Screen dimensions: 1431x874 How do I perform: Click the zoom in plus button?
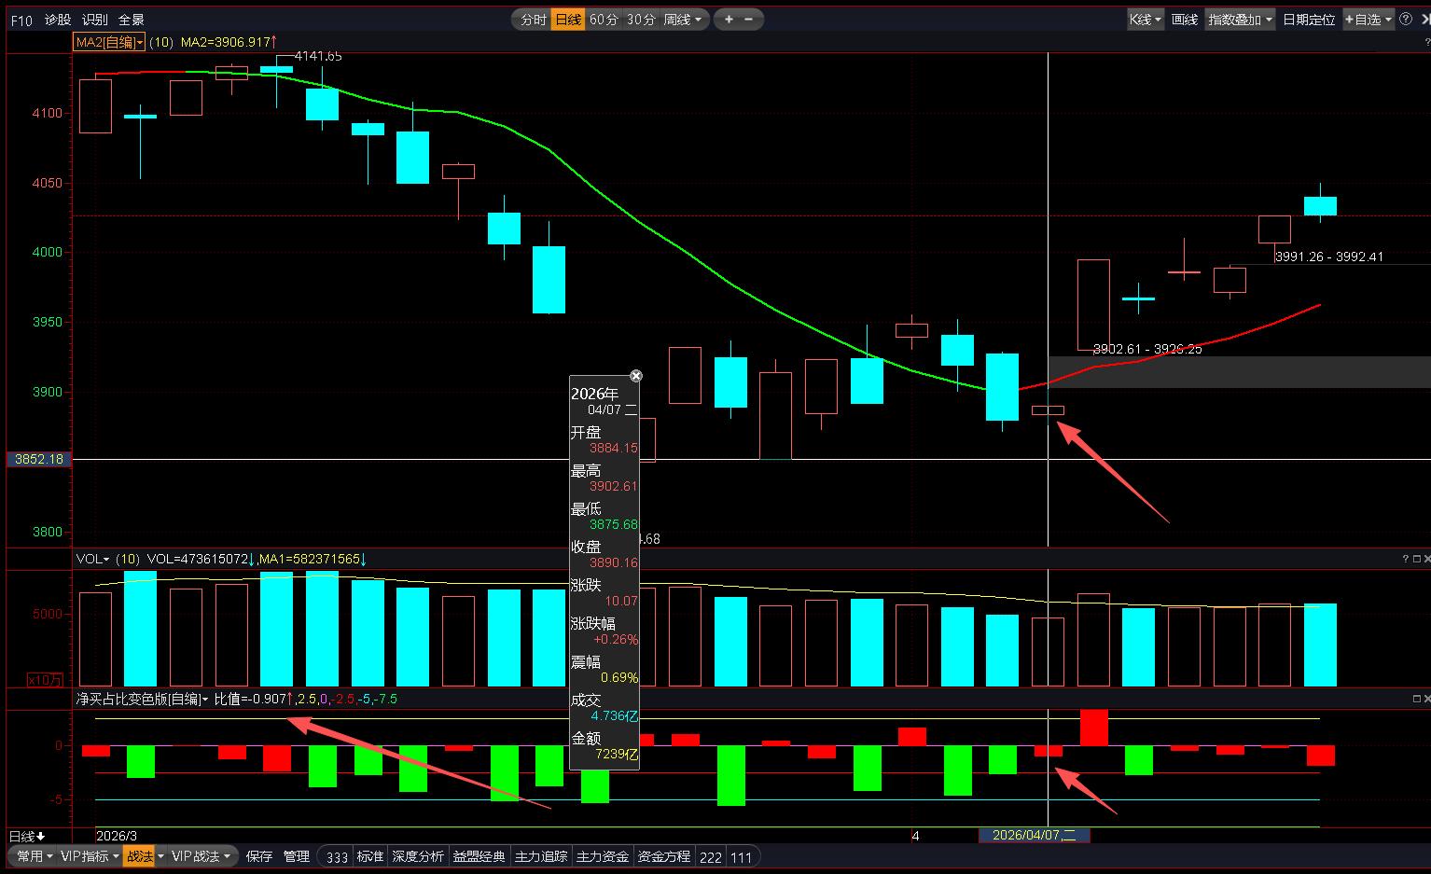728,19
